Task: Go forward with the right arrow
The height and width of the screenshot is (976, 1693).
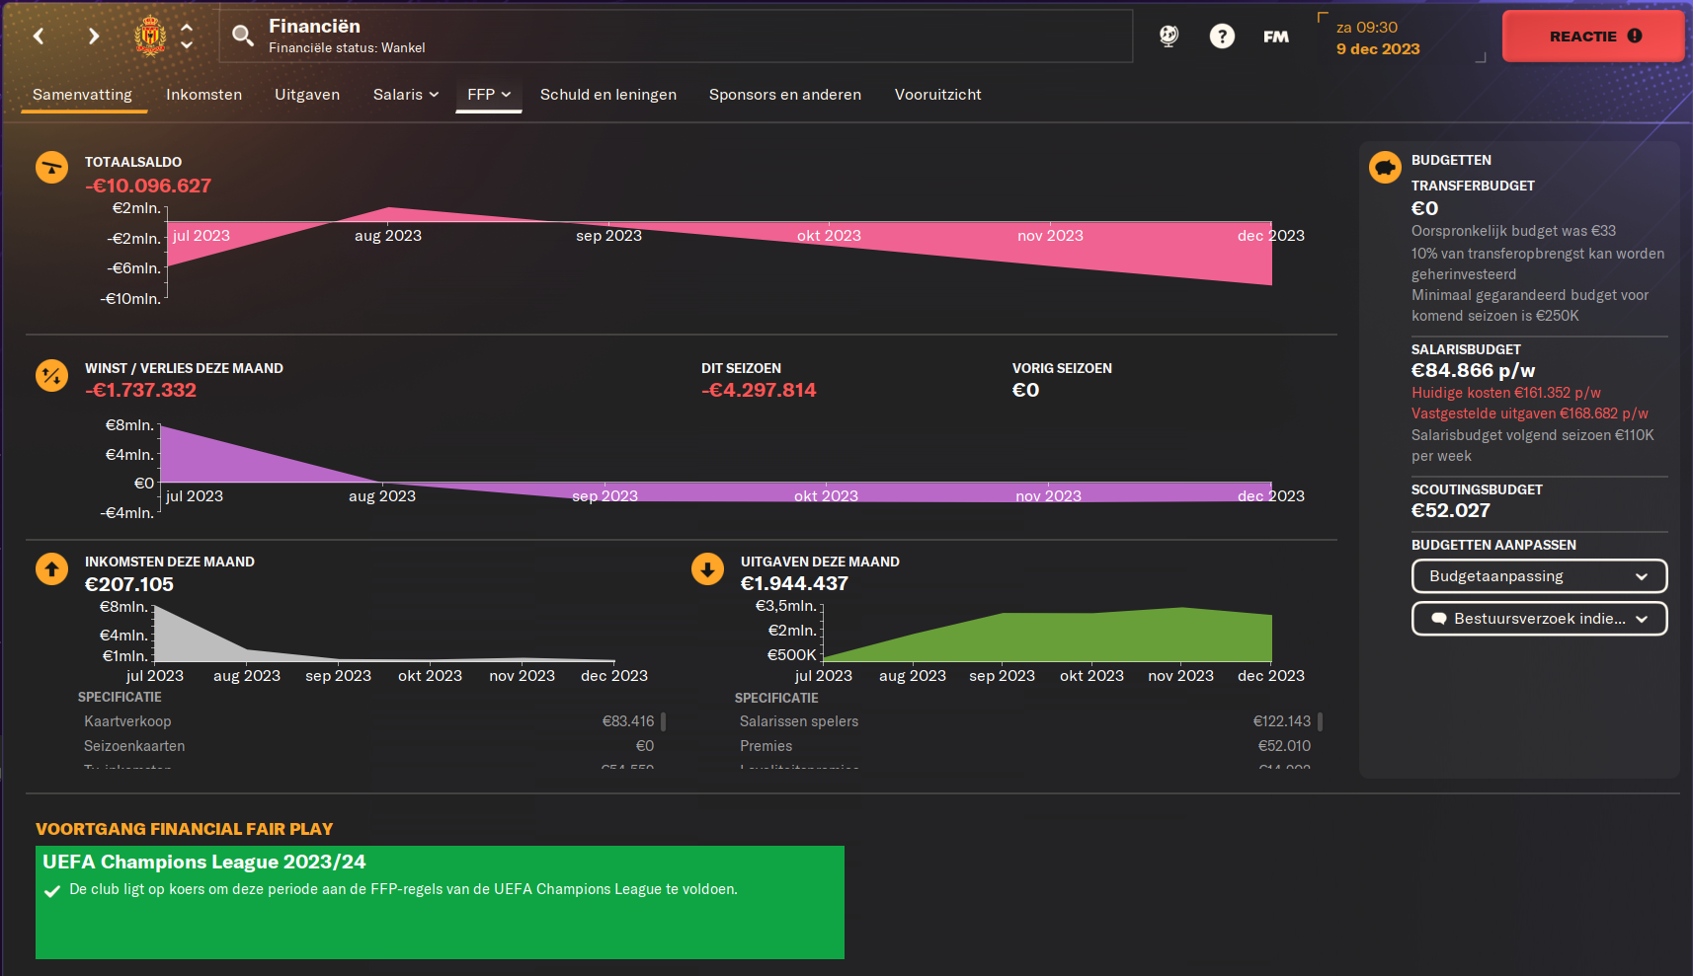Action: pyautogui.click(x=94, y=37)
